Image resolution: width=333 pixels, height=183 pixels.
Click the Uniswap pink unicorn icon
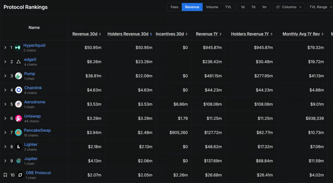pos(19,118)
